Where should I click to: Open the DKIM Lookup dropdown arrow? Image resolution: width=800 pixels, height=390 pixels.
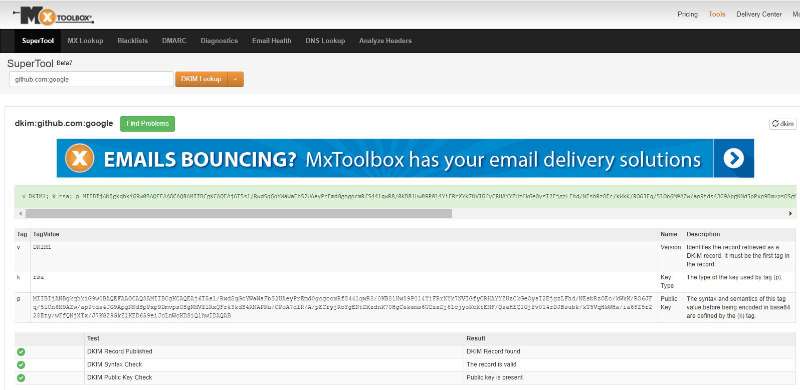pos(235,79)
